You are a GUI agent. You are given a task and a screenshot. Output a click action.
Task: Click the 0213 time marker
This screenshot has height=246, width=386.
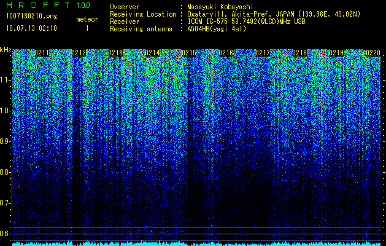pyautogui.click(x=115, y=53)
